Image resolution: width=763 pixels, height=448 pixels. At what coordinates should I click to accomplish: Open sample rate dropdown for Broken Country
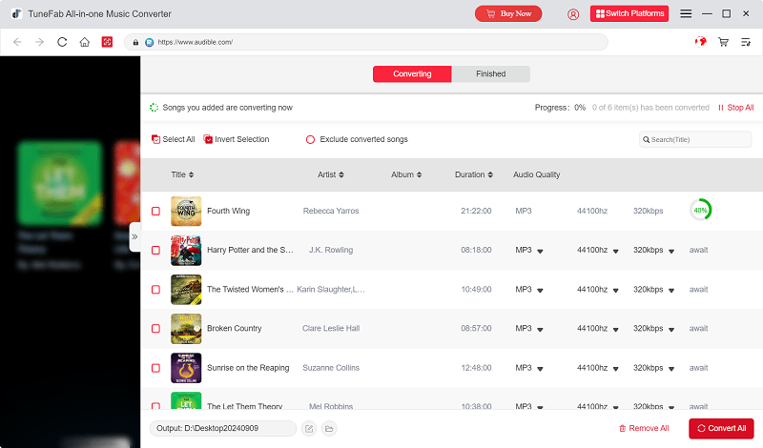click(615, 330)
